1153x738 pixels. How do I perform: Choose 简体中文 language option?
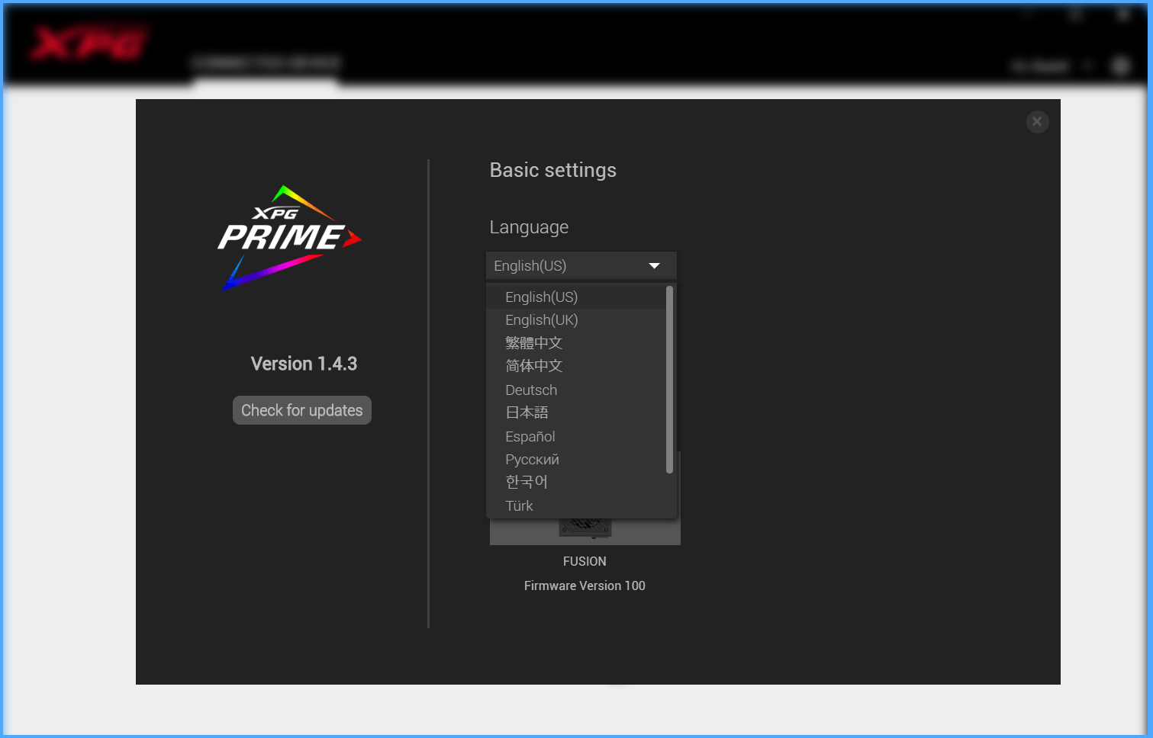coord(576,366)
